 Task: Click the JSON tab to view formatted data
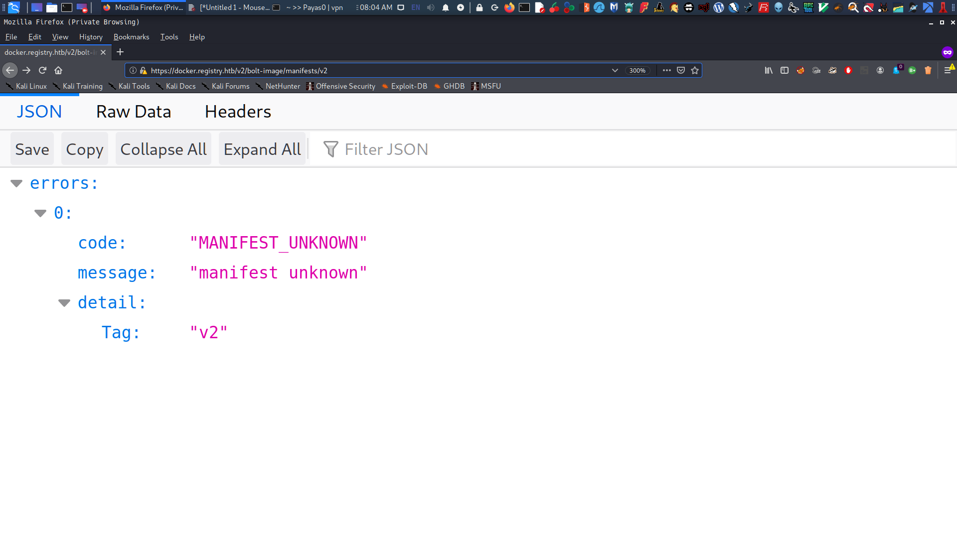tap(39, 112)
